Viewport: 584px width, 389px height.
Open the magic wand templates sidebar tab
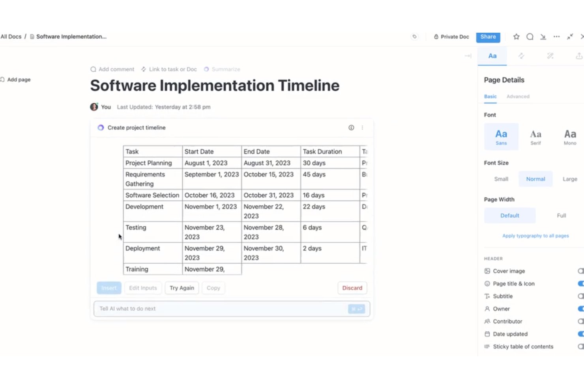pyautogui.click(x=550, y=56)
